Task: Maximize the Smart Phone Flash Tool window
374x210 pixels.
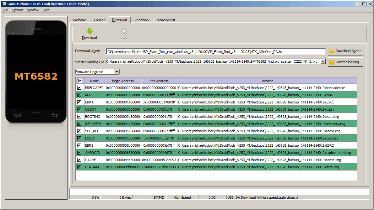Action: [364, 4]
